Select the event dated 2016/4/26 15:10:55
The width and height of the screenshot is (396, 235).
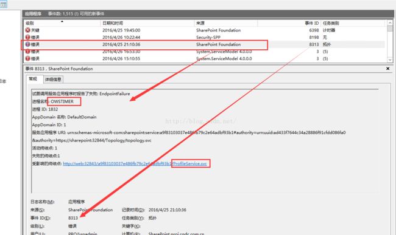(x=205, y=59)
